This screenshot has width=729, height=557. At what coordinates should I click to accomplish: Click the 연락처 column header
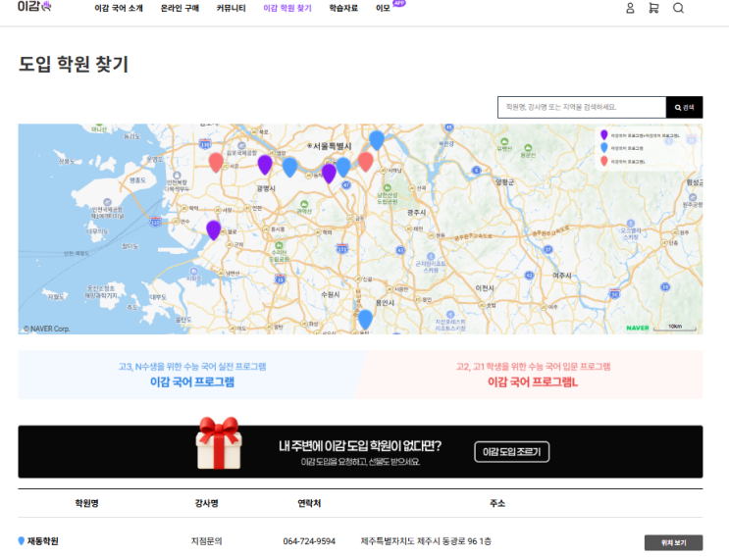pos(309,503)
